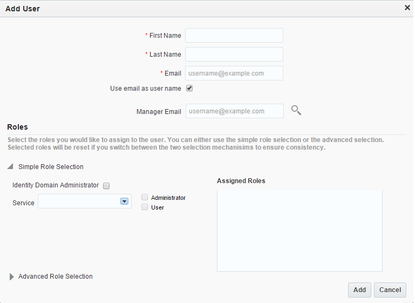415x303 pixels.
Task: Click the Add User dialog title
Action: 23,9
